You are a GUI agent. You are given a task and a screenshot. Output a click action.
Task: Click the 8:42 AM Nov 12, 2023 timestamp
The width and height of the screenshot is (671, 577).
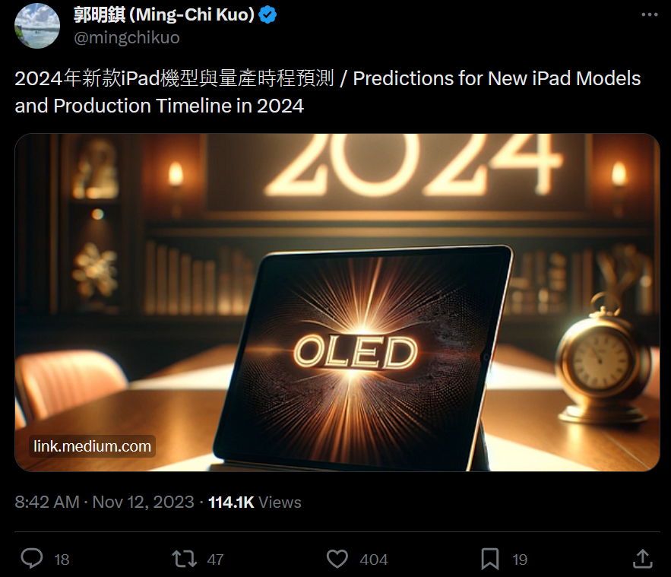104,502
